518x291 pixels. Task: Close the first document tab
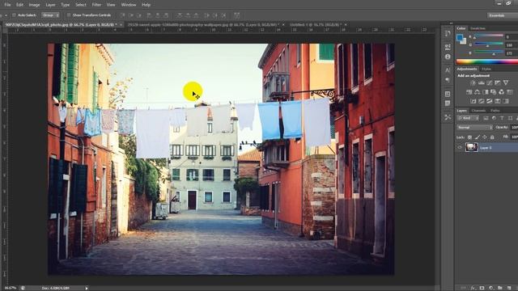[x=121, y=25]
